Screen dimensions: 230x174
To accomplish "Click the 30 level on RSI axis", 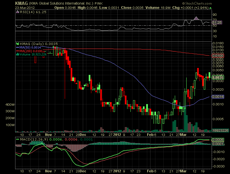I will point(215,31).
